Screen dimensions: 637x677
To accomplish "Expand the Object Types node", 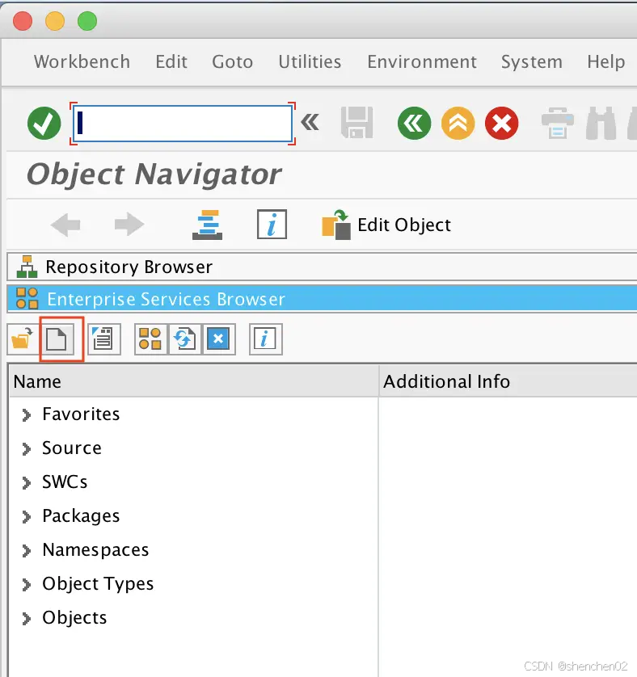I will click(27, 585).
